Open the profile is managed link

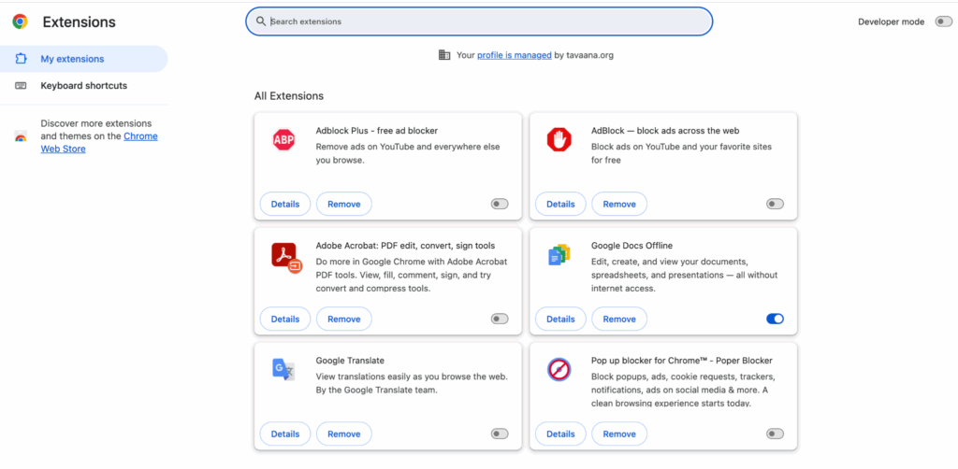pyautogui.click(x=515, y=55)
